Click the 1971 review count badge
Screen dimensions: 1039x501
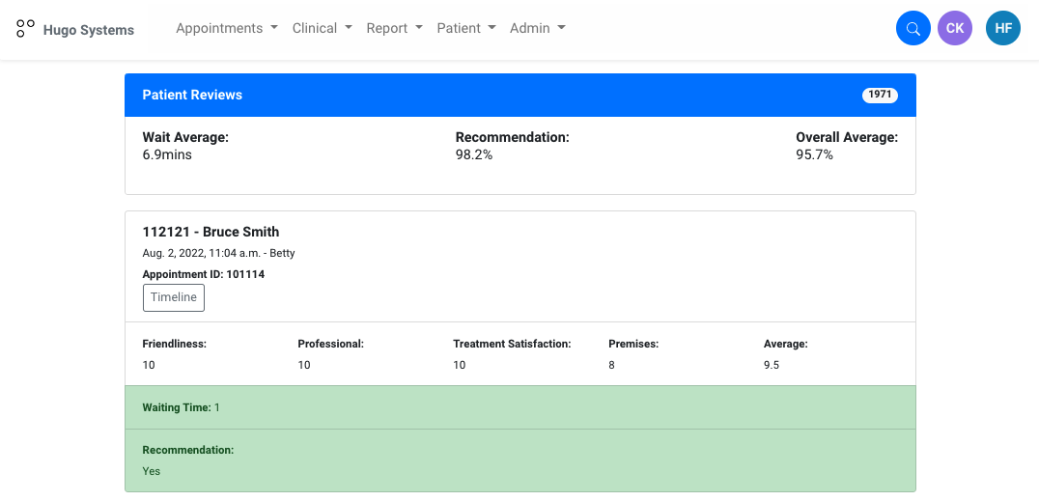880,95
